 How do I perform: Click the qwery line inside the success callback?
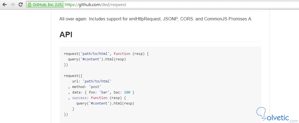107,103
